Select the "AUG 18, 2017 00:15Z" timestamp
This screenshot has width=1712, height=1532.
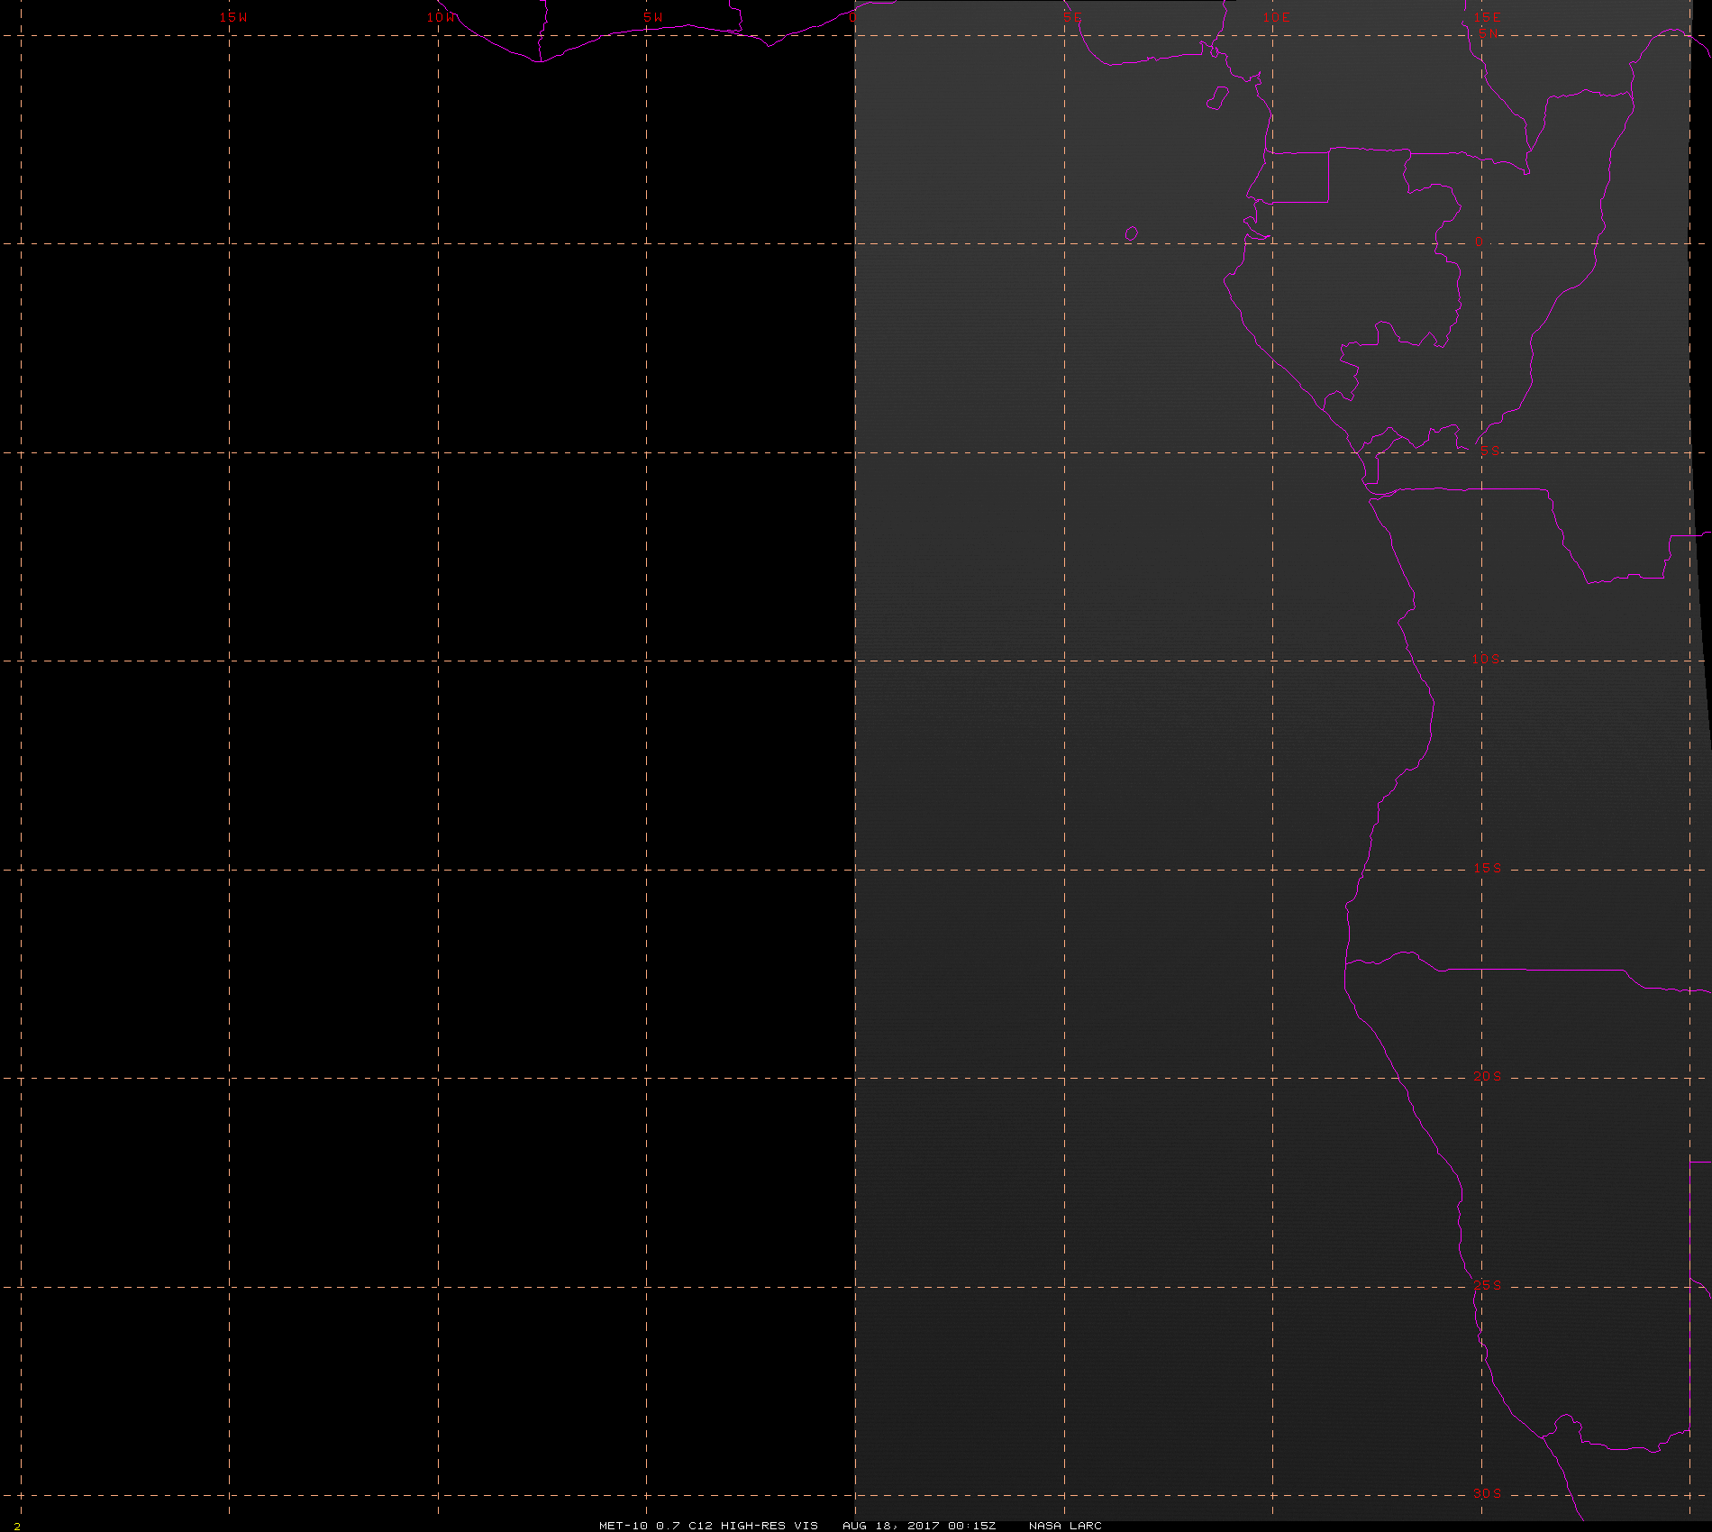919,1525
